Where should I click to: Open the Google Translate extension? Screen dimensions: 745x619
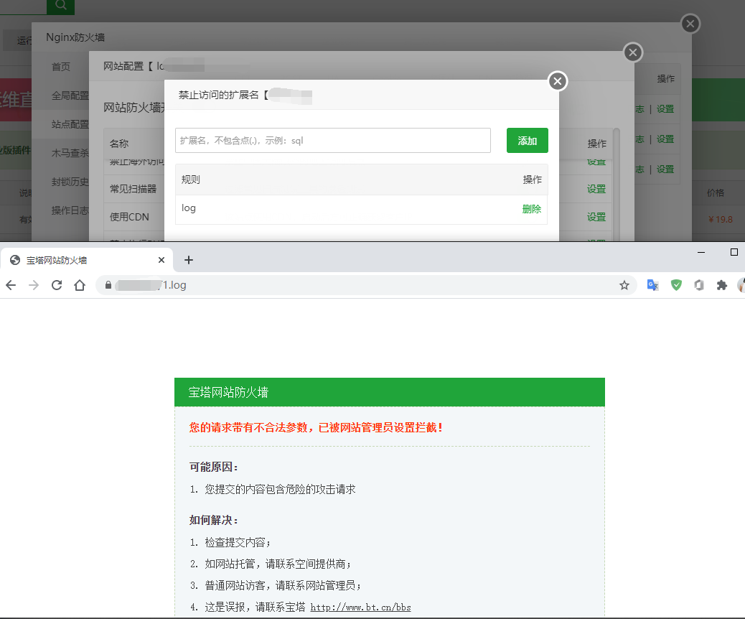tap(653, 285)
